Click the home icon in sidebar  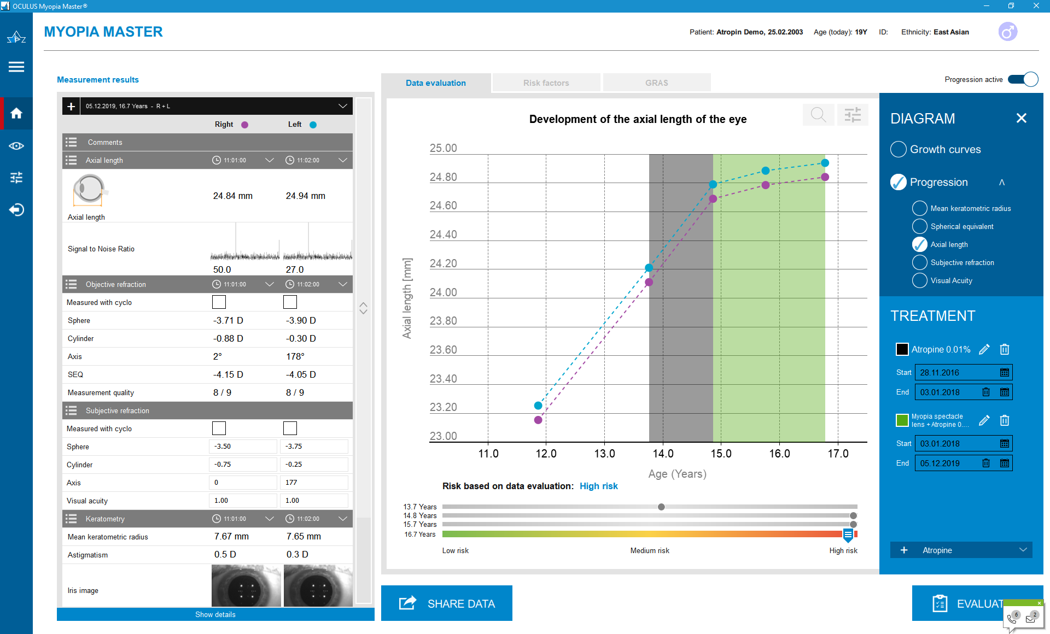point(16,113)
